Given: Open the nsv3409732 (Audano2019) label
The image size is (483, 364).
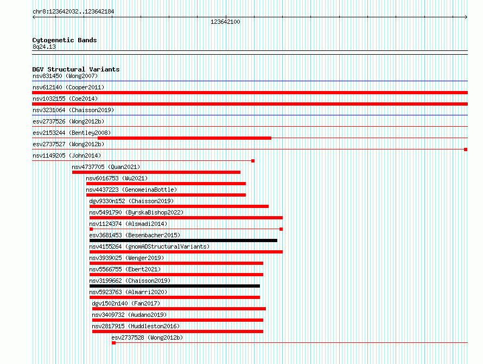Looking at the screenshot, I should click(129, 315).
